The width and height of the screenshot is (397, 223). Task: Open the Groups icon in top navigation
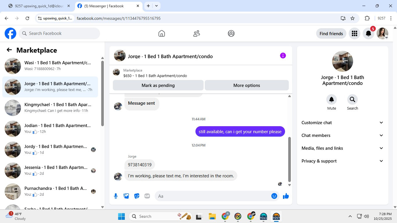click(231, 33)
